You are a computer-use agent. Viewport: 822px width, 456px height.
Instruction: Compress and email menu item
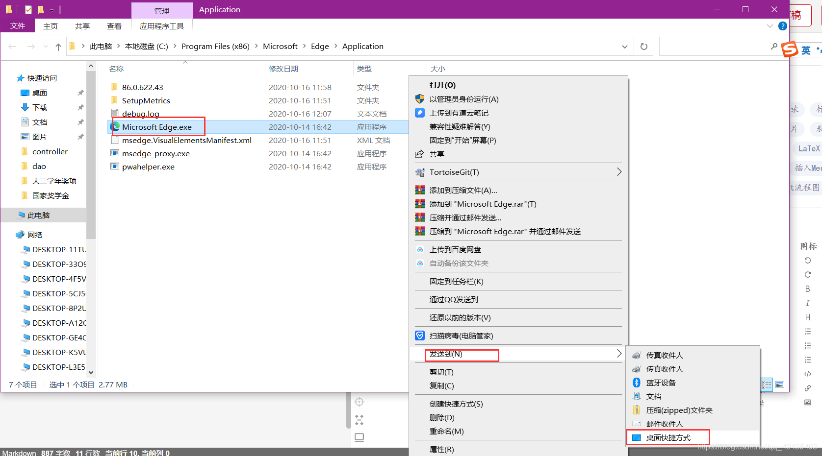point(518,217)
